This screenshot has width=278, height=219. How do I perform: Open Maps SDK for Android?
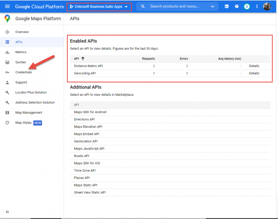[90, 112]
